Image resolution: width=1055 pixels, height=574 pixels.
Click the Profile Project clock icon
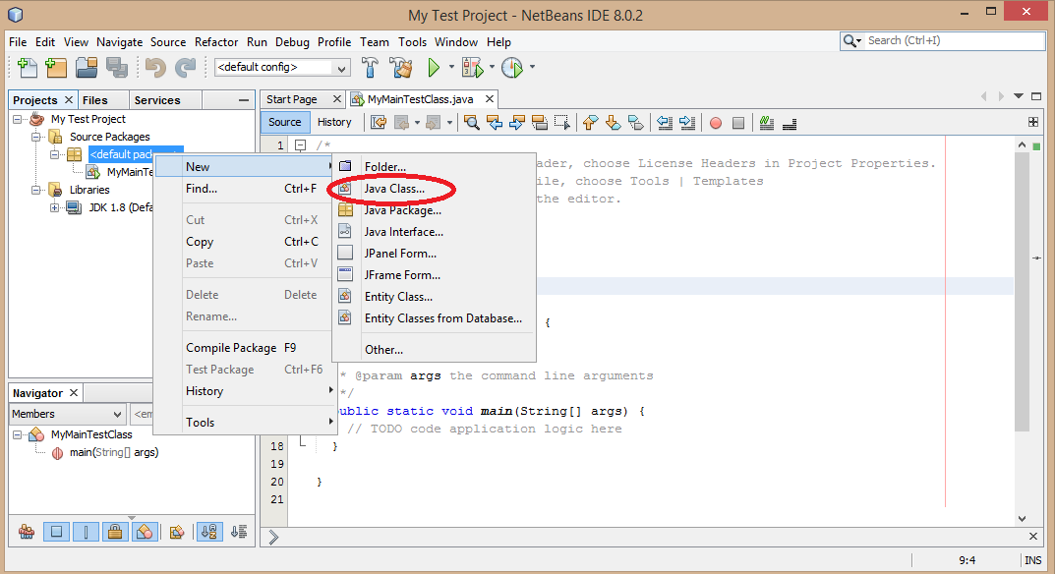click(511, 68)
